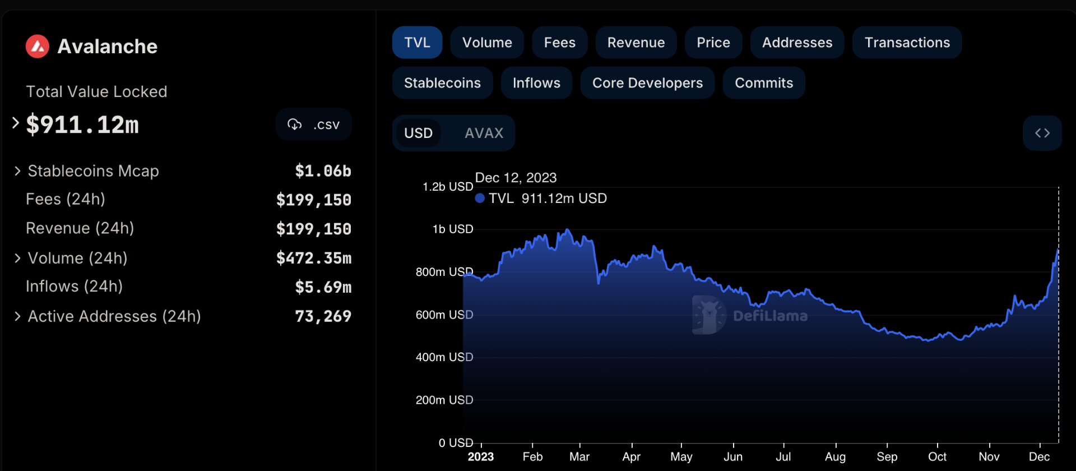The image size is (1076, 471).
Task: Click the Oct label on chart axis
Action: pos(937,456)
